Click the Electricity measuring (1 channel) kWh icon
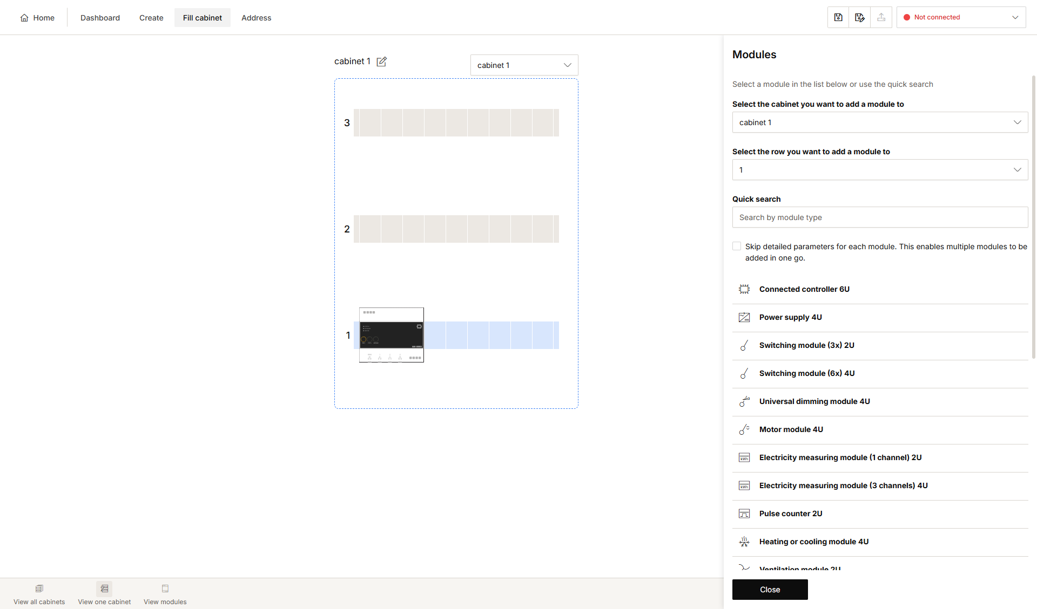This screenshot has width=1037, height=609. point(744,457)
